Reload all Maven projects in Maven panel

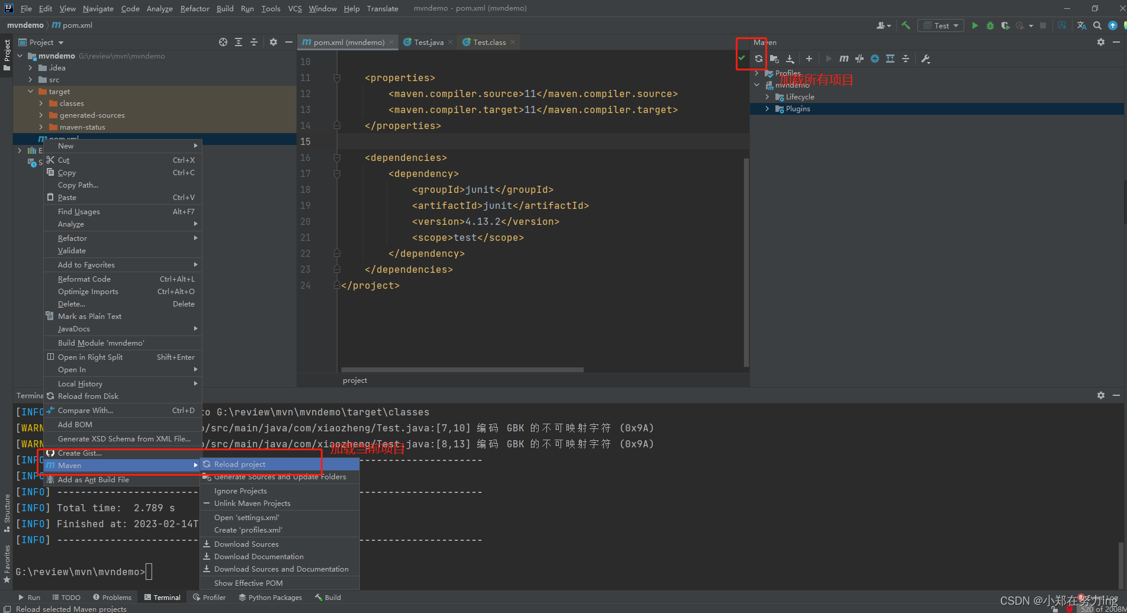click(758, 59)
